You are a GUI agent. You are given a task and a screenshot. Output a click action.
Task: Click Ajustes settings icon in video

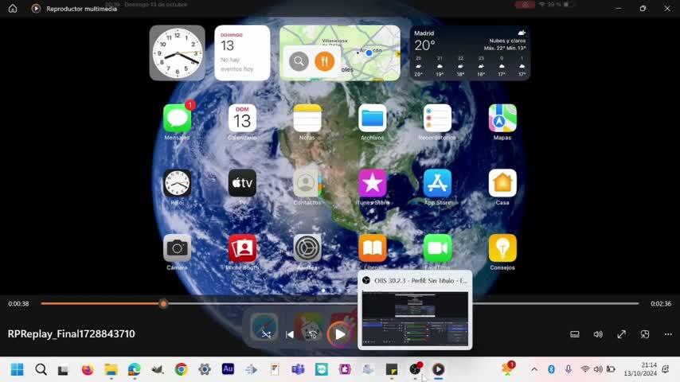(x=307, y=248)
